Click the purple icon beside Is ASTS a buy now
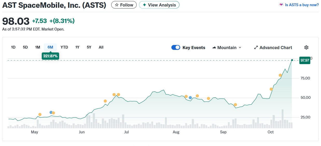 (281, 5)
